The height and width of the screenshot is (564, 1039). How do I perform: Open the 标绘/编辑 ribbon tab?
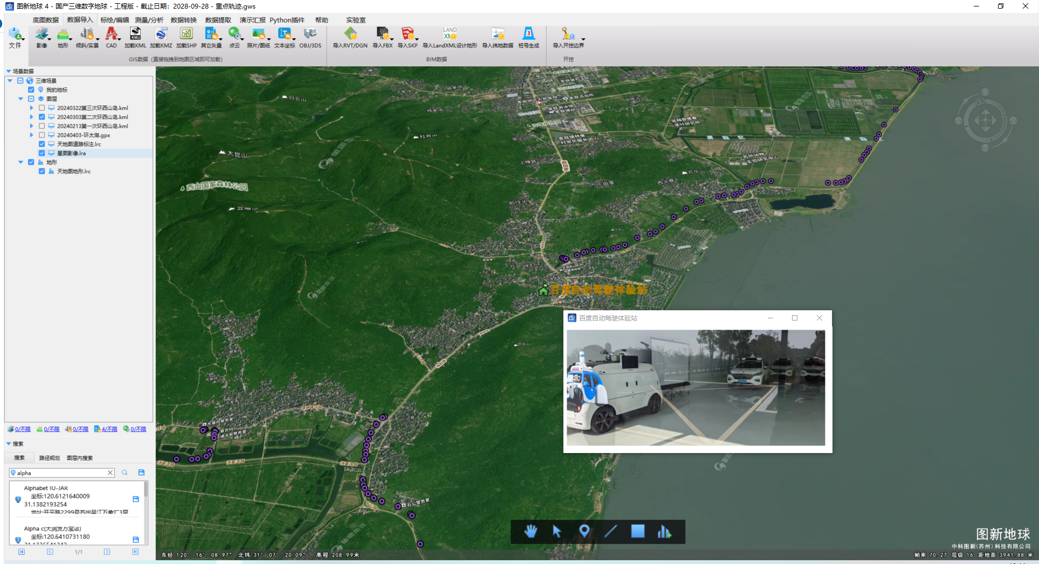pyautogui.click(x=114, y=20)
